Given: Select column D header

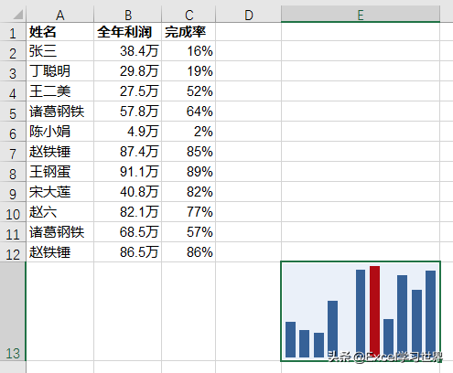Looking at the screenshot, I should click(x=249, y=15).
